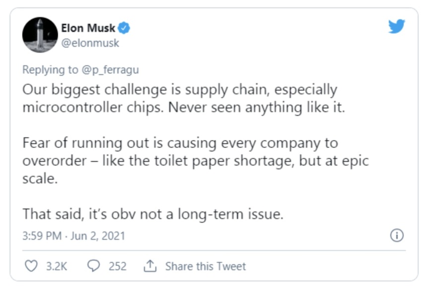The width and height of the screenshot is (423, 288).
Task: Open the 3:59 PM timestamp
Action: pyautogui.click(x=42, y=236)
